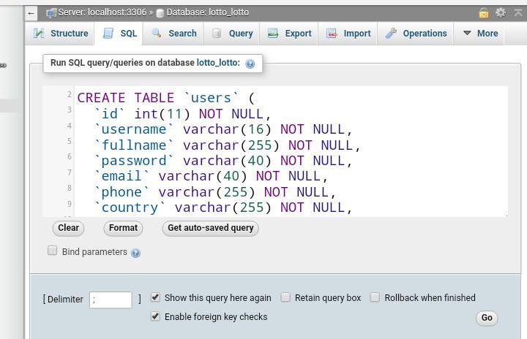This screenshot has width=527, height=339.
Task: Click inside the Delimiter input field
Action: pos(111,300)
